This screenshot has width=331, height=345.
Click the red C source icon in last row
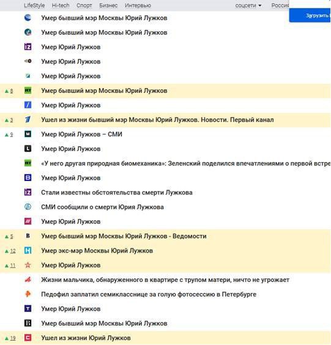pos(28,338)
